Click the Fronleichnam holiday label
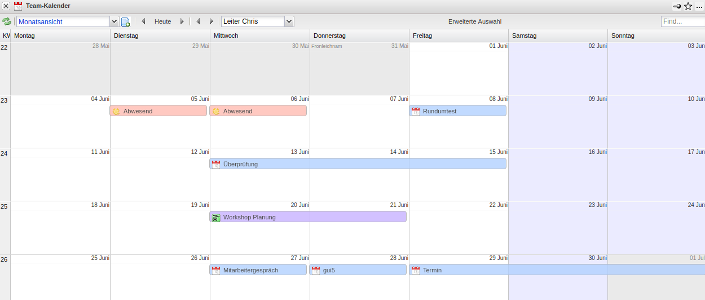This screenshot has height=300, width=705. click(327, 46)
